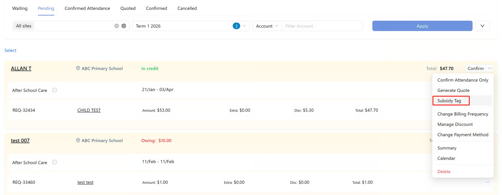The width and height of the screenshot is (502, 195).
Task: Clear the All sites filter with the x icon
Action: [117, 26]
